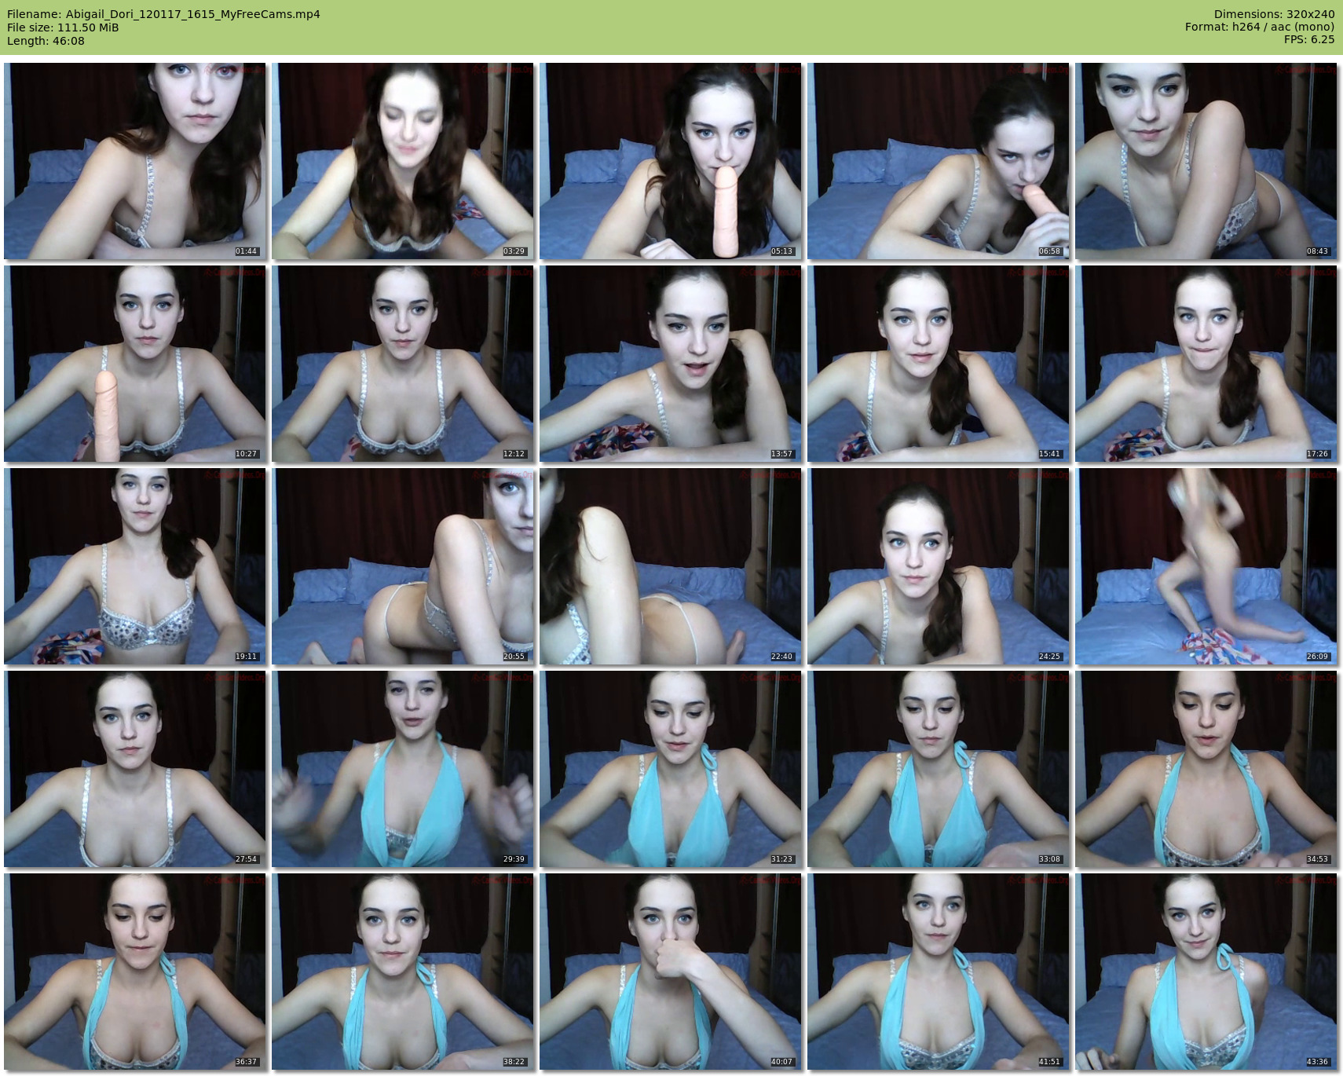This screenshot has height=1076, width=1343.
Task: Select the frame at 13:57
Action: (x=670, y=364)
